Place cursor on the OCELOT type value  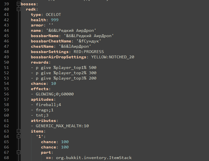point(53,15)
